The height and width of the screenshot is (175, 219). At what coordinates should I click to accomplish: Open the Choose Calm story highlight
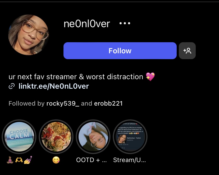pos(19,137)
